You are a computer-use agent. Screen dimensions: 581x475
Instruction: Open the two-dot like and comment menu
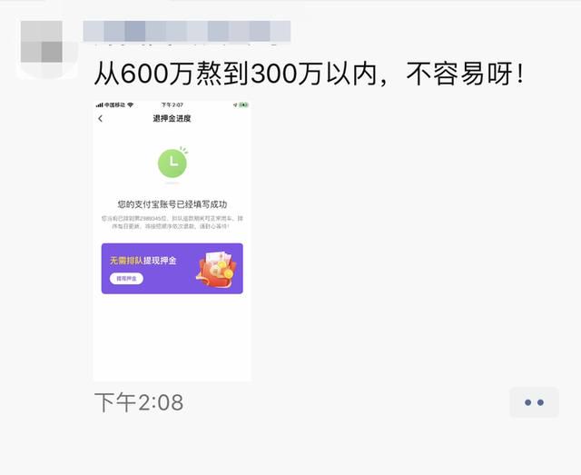(534, 402)
